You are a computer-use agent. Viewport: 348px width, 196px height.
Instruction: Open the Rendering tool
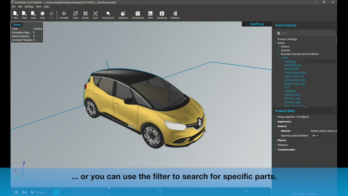(162, 15)
